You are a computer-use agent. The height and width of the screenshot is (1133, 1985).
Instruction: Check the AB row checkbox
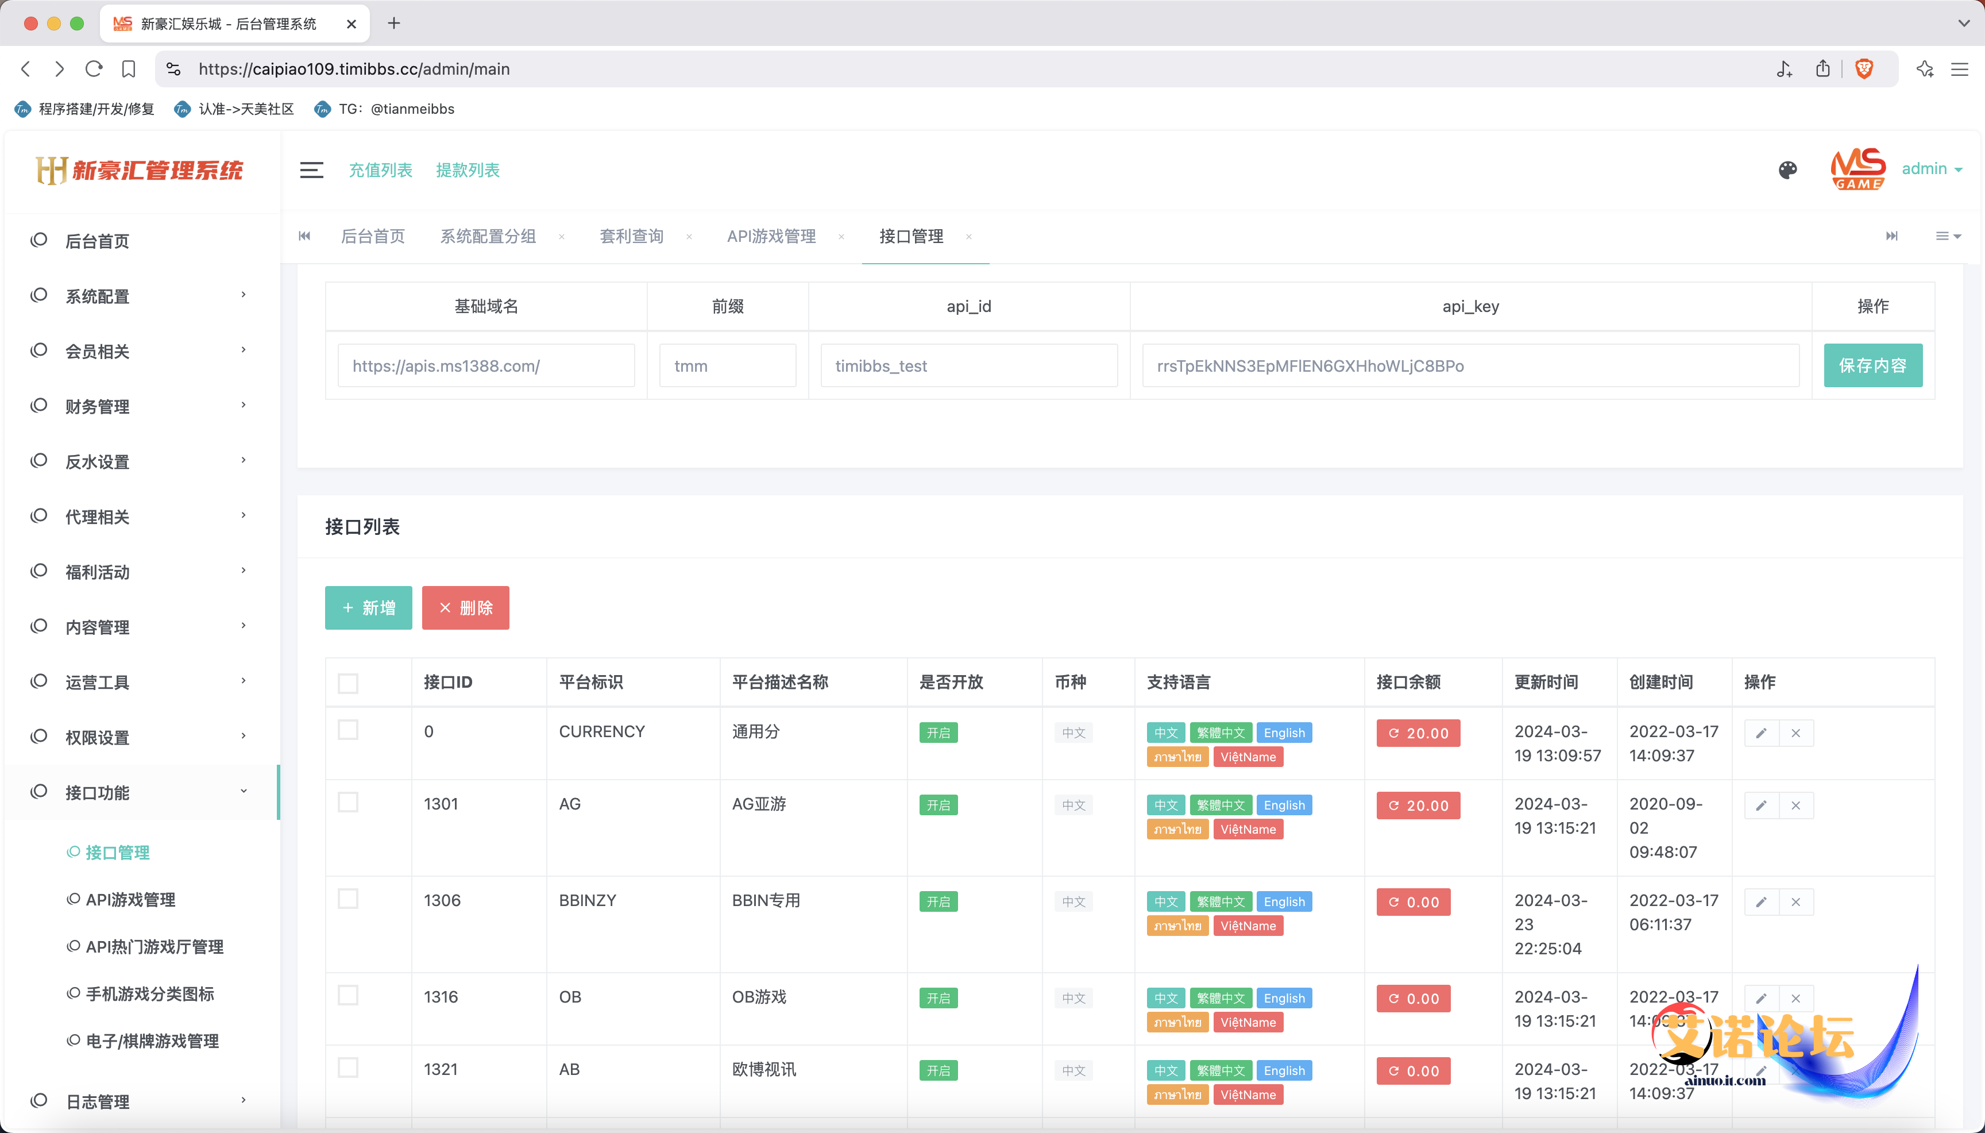[x=347, y=1068]
